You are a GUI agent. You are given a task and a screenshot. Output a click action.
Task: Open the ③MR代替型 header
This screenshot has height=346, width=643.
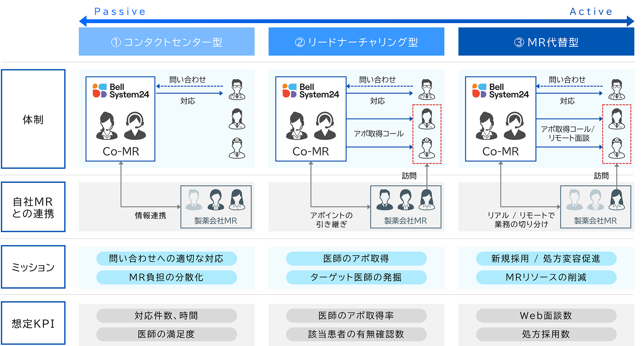(546, 42)
